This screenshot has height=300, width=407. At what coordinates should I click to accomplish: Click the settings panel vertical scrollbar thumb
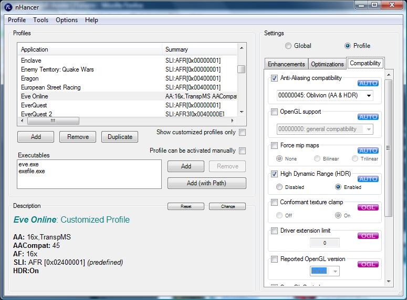point(388,148)
